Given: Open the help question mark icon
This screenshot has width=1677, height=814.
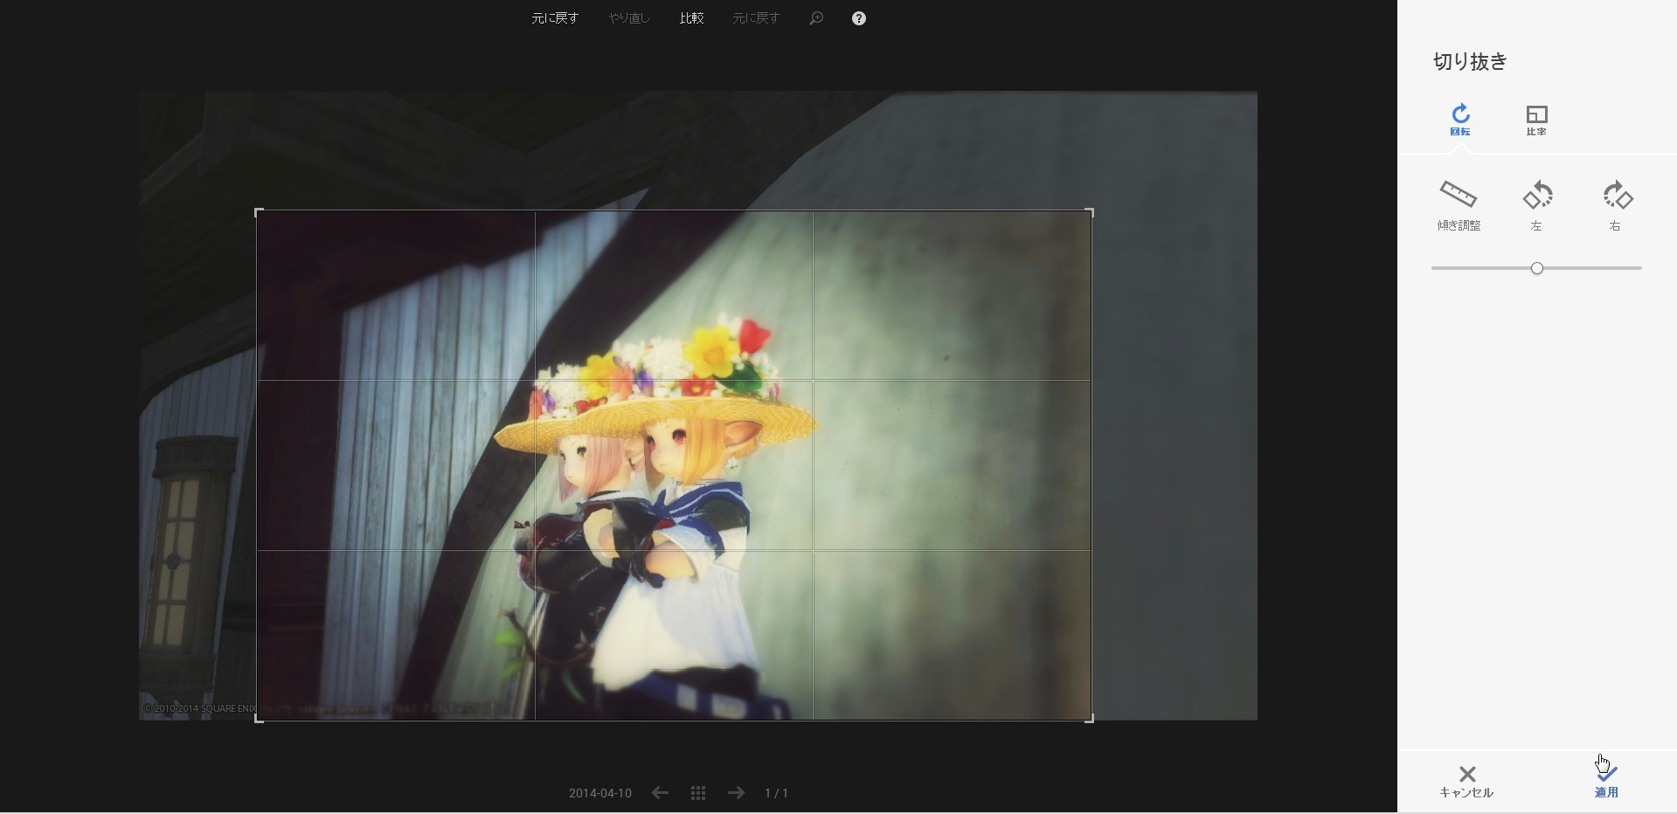Looking at the screenshot, I should [859, 18].
